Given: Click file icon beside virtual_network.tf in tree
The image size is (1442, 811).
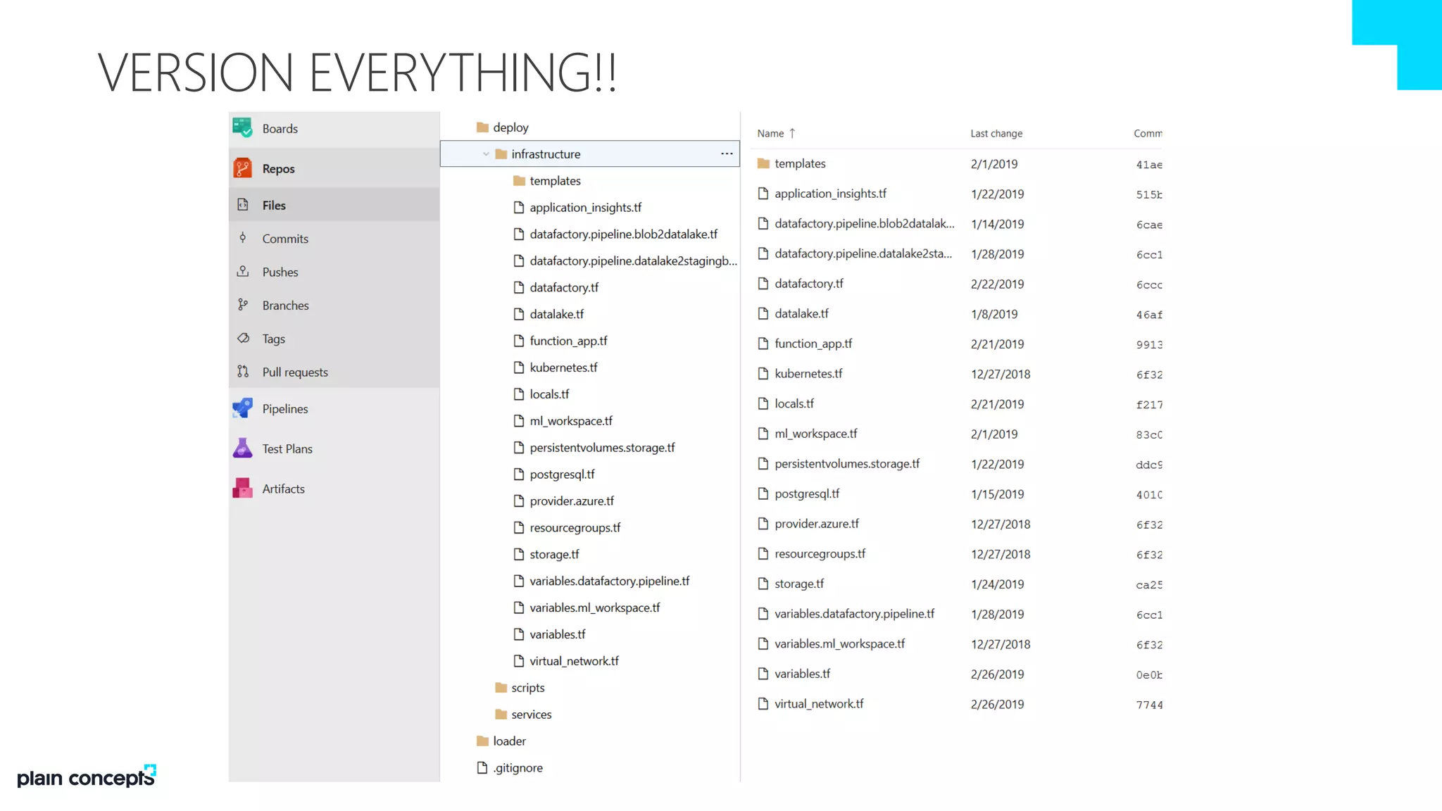Looking at the screenshot, I should 519,661.
